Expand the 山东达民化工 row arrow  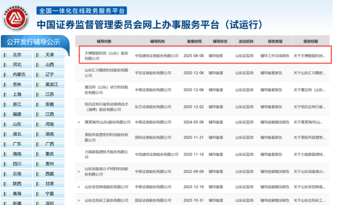pyautogui.click(x=79, y=200)
